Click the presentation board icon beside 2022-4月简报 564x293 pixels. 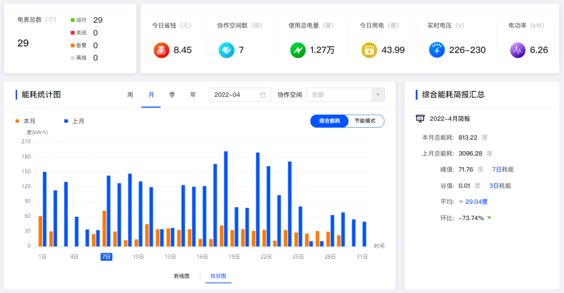[420, 118]
